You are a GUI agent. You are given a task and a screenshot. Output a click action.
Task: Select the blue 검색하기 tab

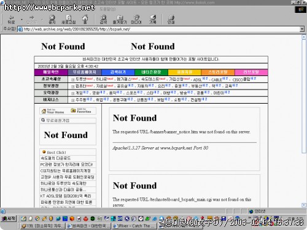point(118,72)
